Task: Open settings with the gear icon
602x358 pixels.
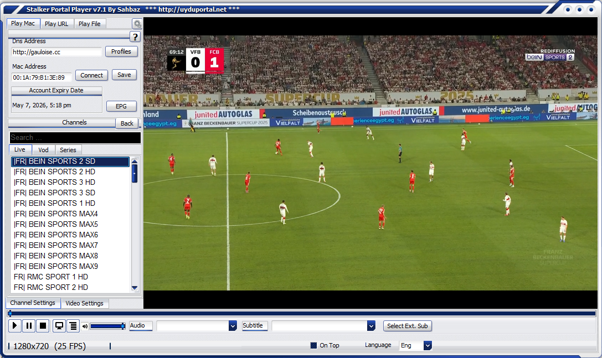Action: 137,24
